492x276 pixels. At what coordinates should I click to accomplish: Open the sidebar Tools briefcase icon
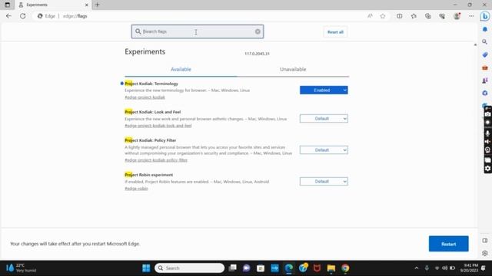[485, 67]
